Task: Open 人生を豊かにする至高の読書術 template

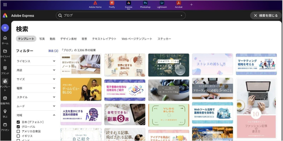Action: pos(81,114)
